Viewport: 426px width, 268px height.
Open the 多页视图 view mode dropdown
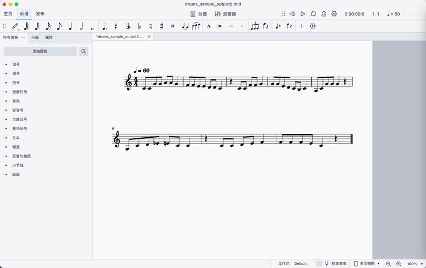coord(367,264)
